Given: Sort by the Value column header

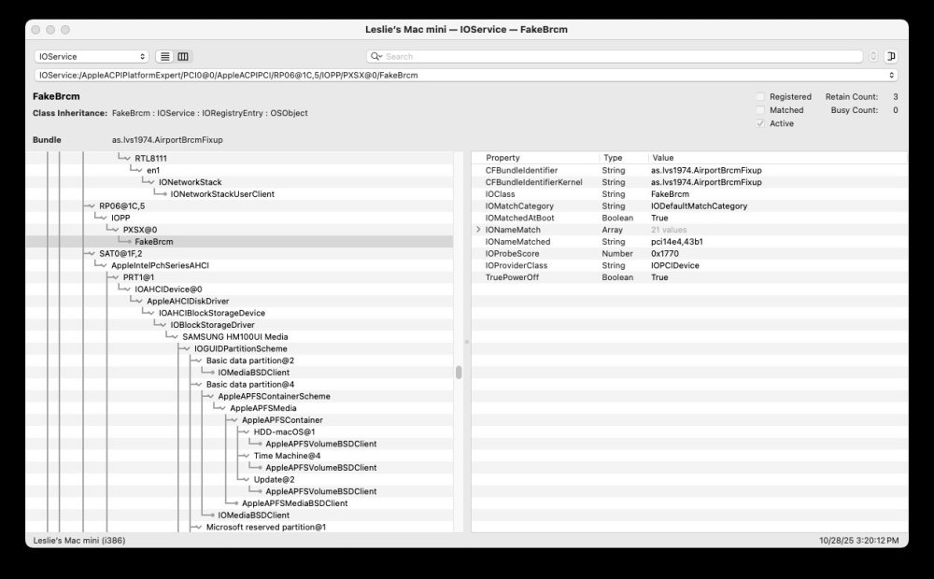Looking at the screenshot, I should [777, 158].
